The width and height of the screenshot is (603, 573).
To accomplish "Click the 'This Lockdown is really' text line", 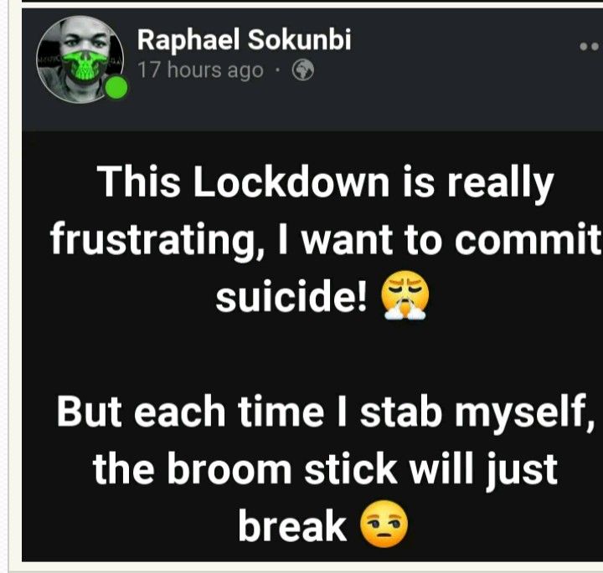I will tap(325, 182).
